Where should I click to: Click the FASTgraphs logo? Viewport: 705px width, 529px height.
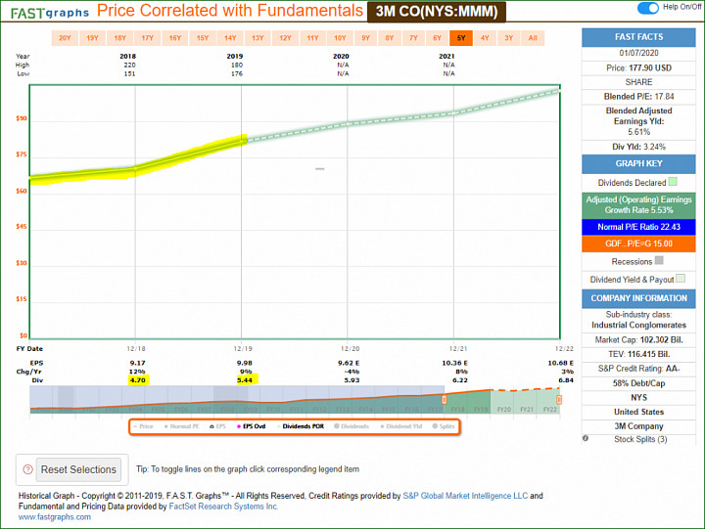click(50, 13)
